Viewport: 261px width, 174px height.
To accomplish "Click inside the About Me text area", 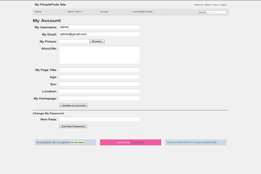I will click(99, 55).
